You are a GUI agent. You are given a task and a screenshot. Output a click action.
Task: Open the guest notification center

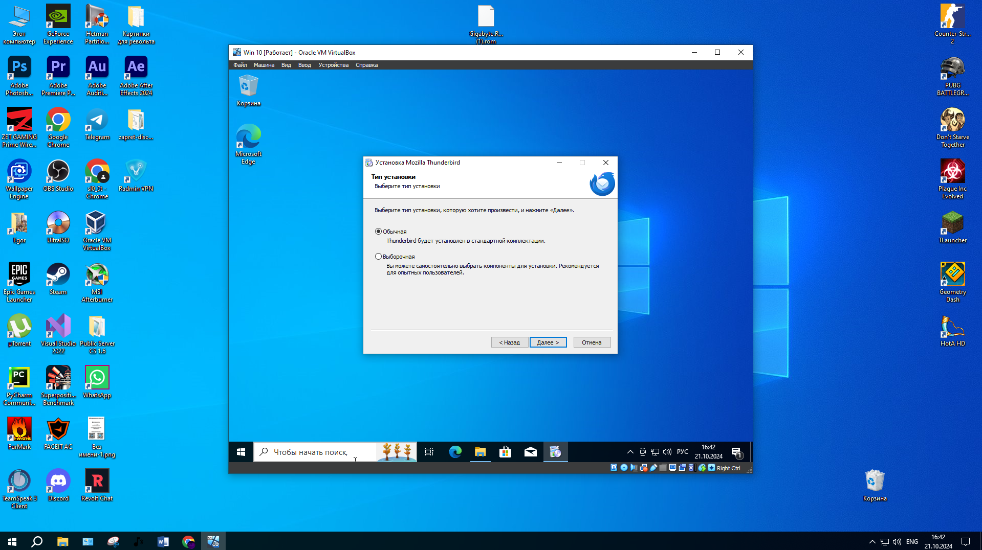coord(737,452)
